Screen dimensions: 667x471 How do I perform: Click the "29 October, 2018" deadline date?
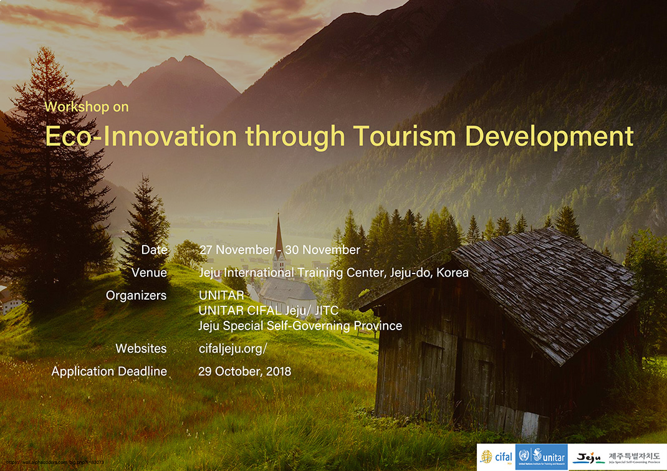coord(244,371)
